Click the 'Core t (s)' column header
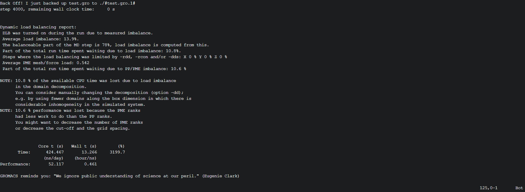The height and width of the screenshot is (192, 525). coord(51,146)
